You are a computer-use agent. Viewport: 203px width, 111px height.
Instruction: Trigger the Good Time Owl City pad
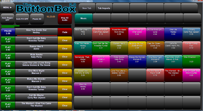click(x=83, y=75)
